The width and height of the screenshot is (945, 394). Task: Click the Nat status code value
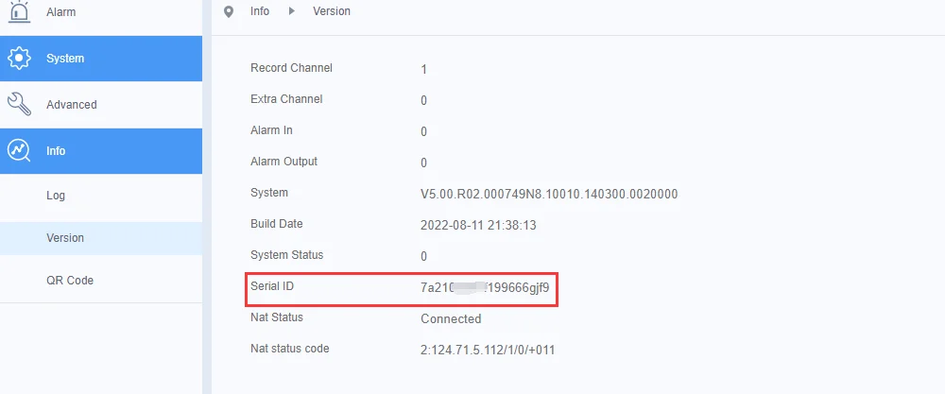click(488, 350)
